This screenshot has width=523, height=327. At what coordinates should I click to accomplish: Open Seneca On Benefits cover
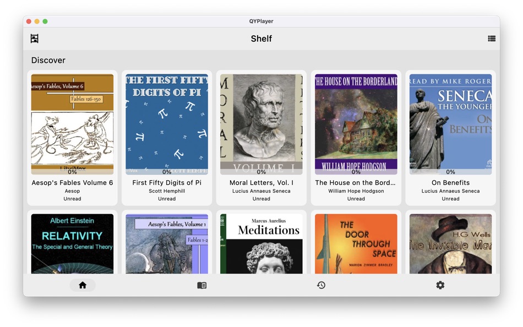click(x=451, y=124)
